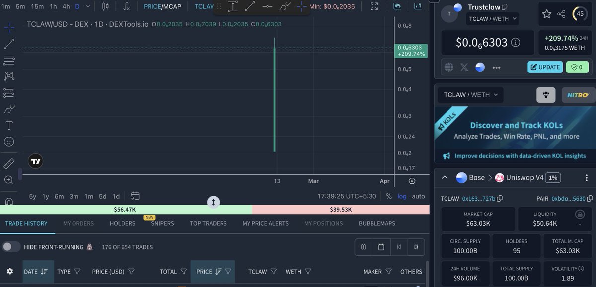Switch chart between PRICE/MCAP

click(x=162, y=7)
